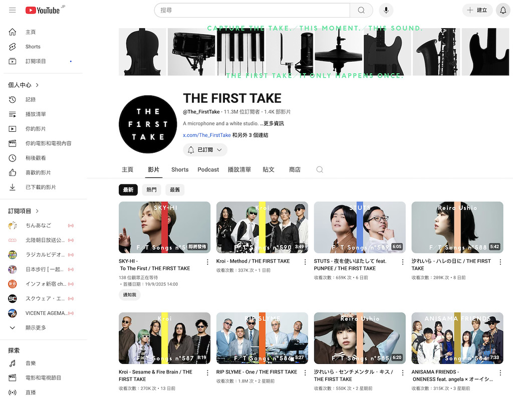Select 最新 sort chip
The height and width of the screenshot is (402, 513).
click(x=128, y=190)
